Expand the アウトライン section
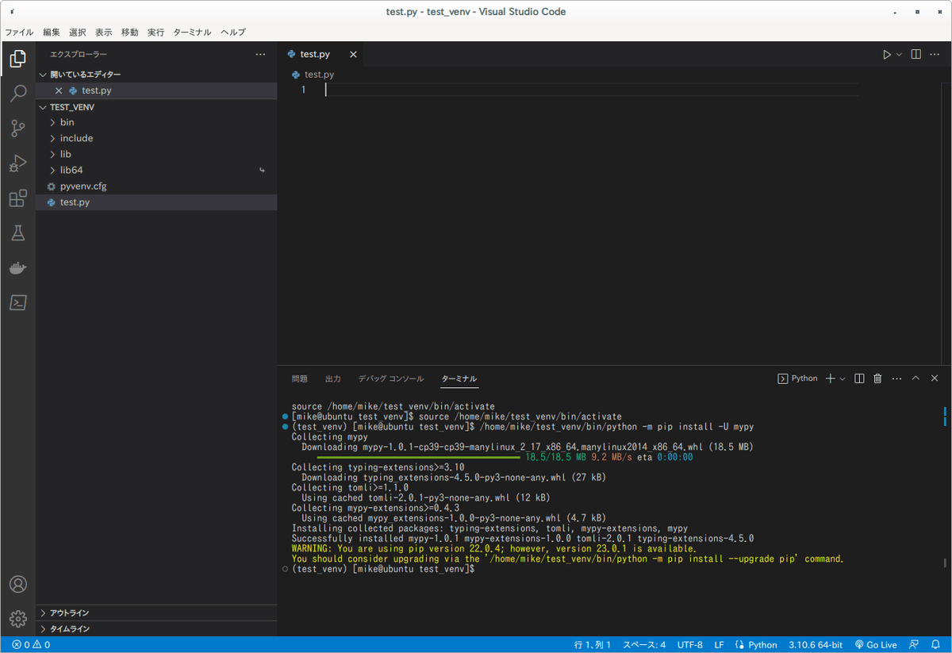952x653 pixels. pos(156,613)
